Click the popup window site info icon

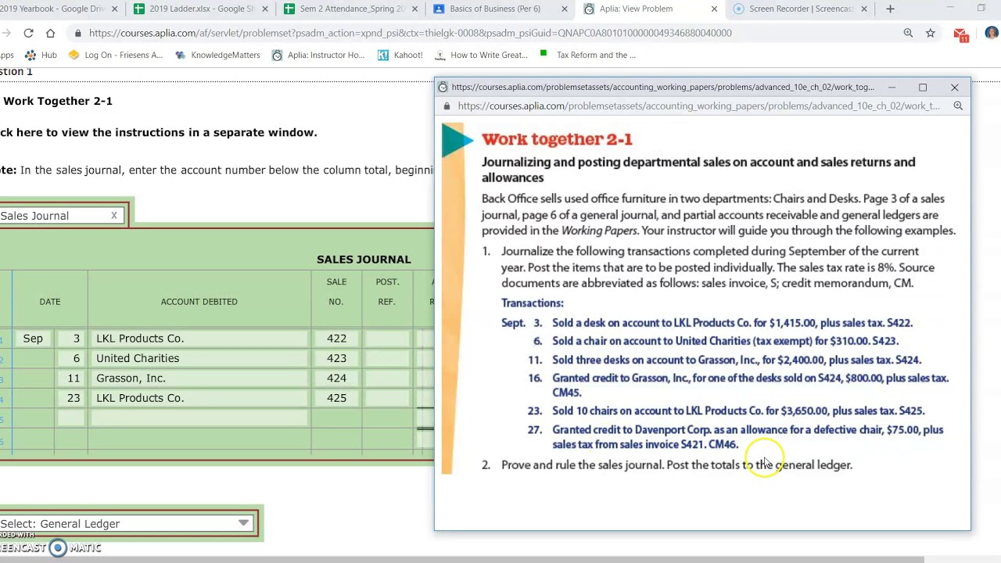[443, 87]
